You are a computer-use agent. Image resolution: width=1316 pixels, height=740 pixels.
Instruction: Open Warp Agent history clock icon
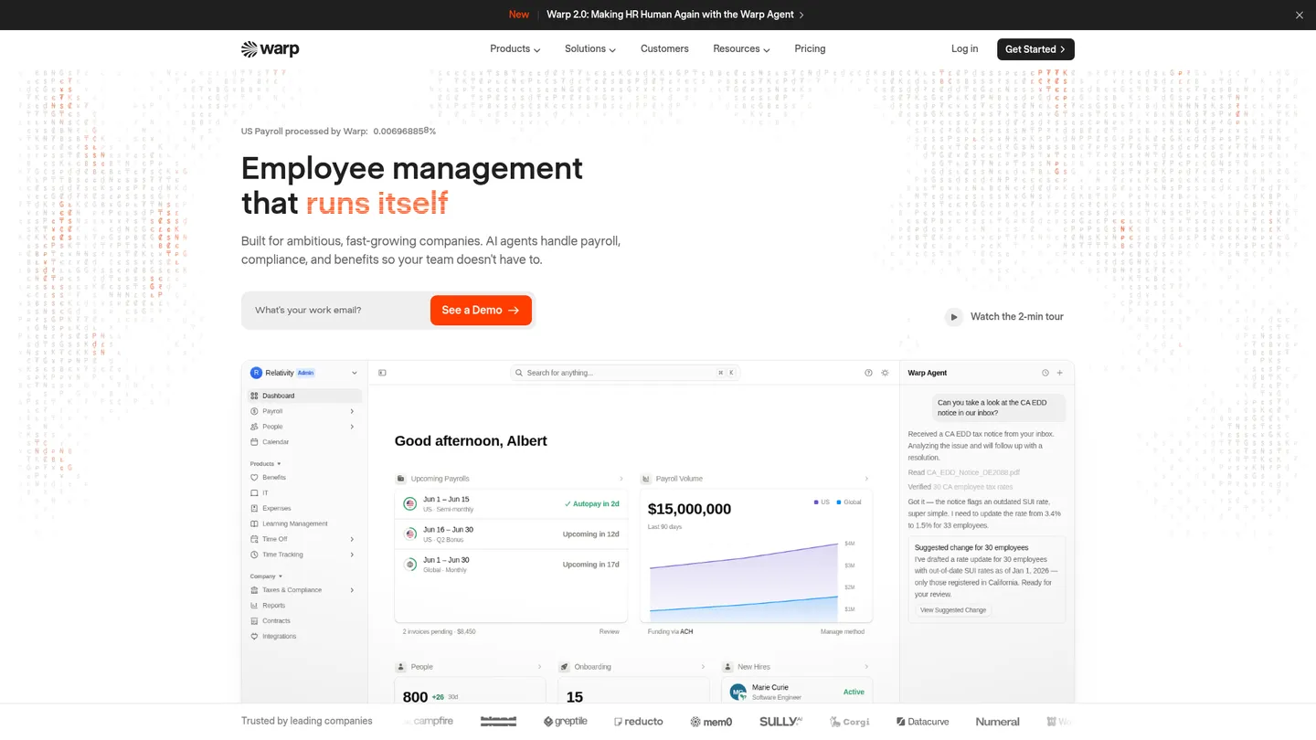(1045, 373)
